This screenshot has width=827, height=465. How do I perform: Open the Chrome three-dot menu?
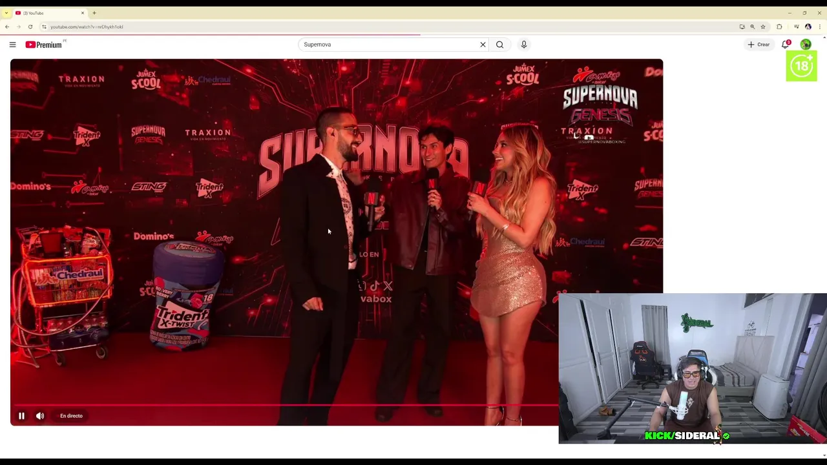coord(820,26)
